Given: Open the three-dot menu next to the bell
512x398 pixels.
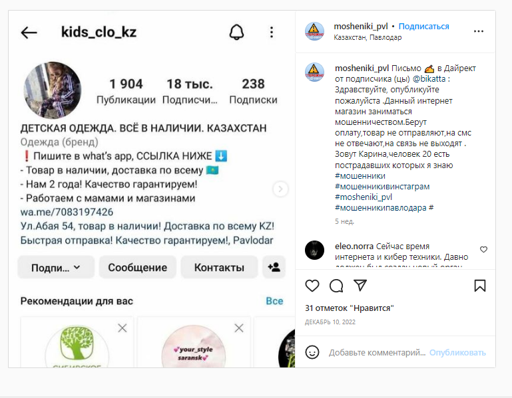Looking at the screenshot, I should click(x=272, y=33).
